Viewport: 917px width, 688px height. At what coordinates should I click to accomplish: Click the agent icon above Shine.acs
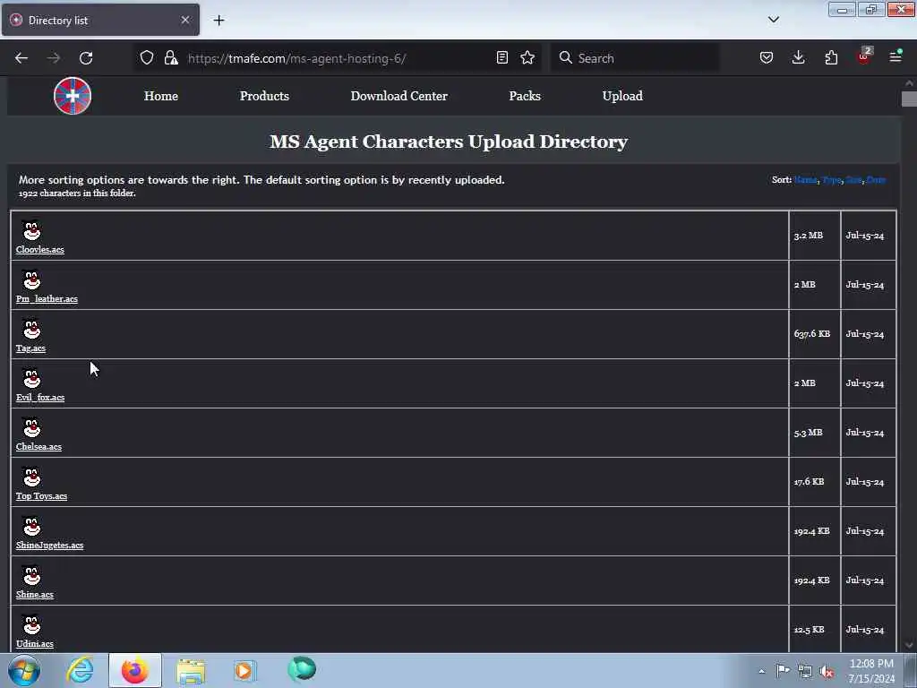point(31,576)
